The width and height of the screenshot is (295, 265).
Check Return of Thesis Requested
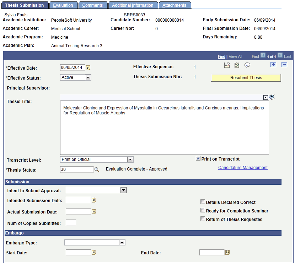(x=203, y=219)
